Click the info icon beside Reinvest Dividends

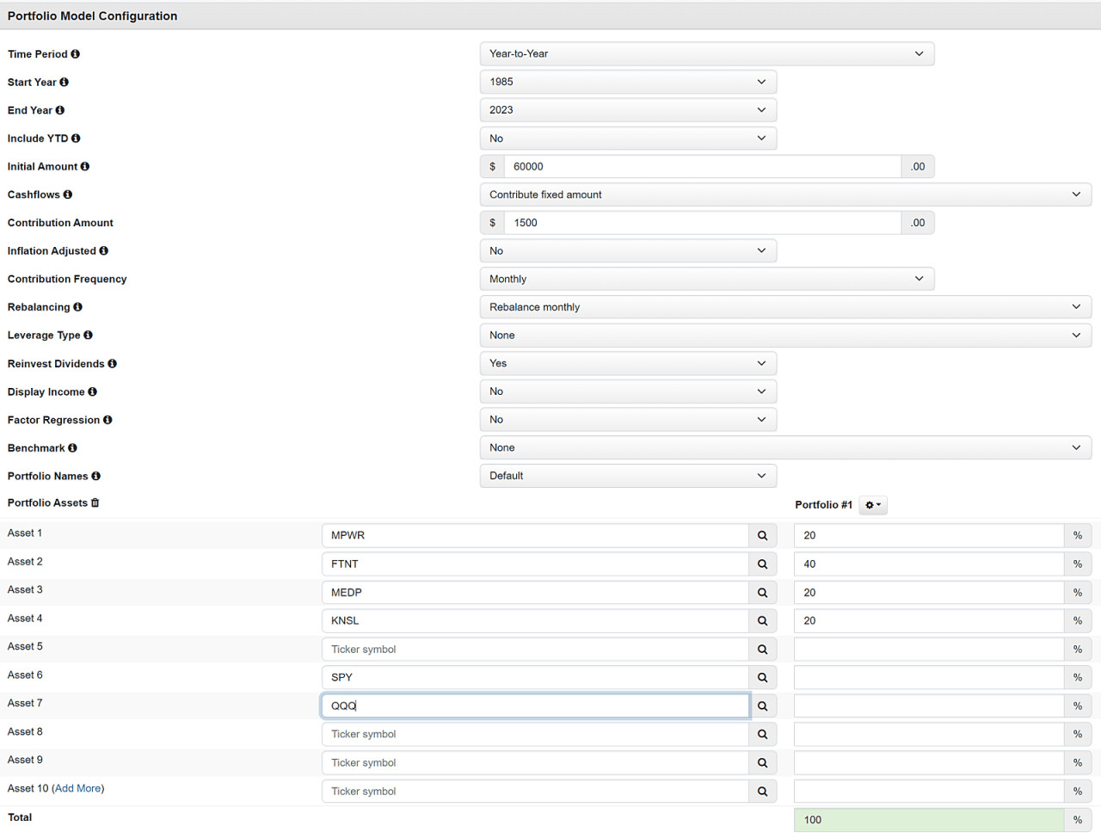(113, 364)
